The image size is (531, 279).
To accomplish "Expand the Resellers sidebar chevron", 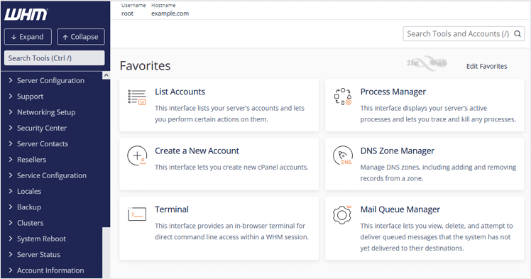I will (x=11, y=160).
